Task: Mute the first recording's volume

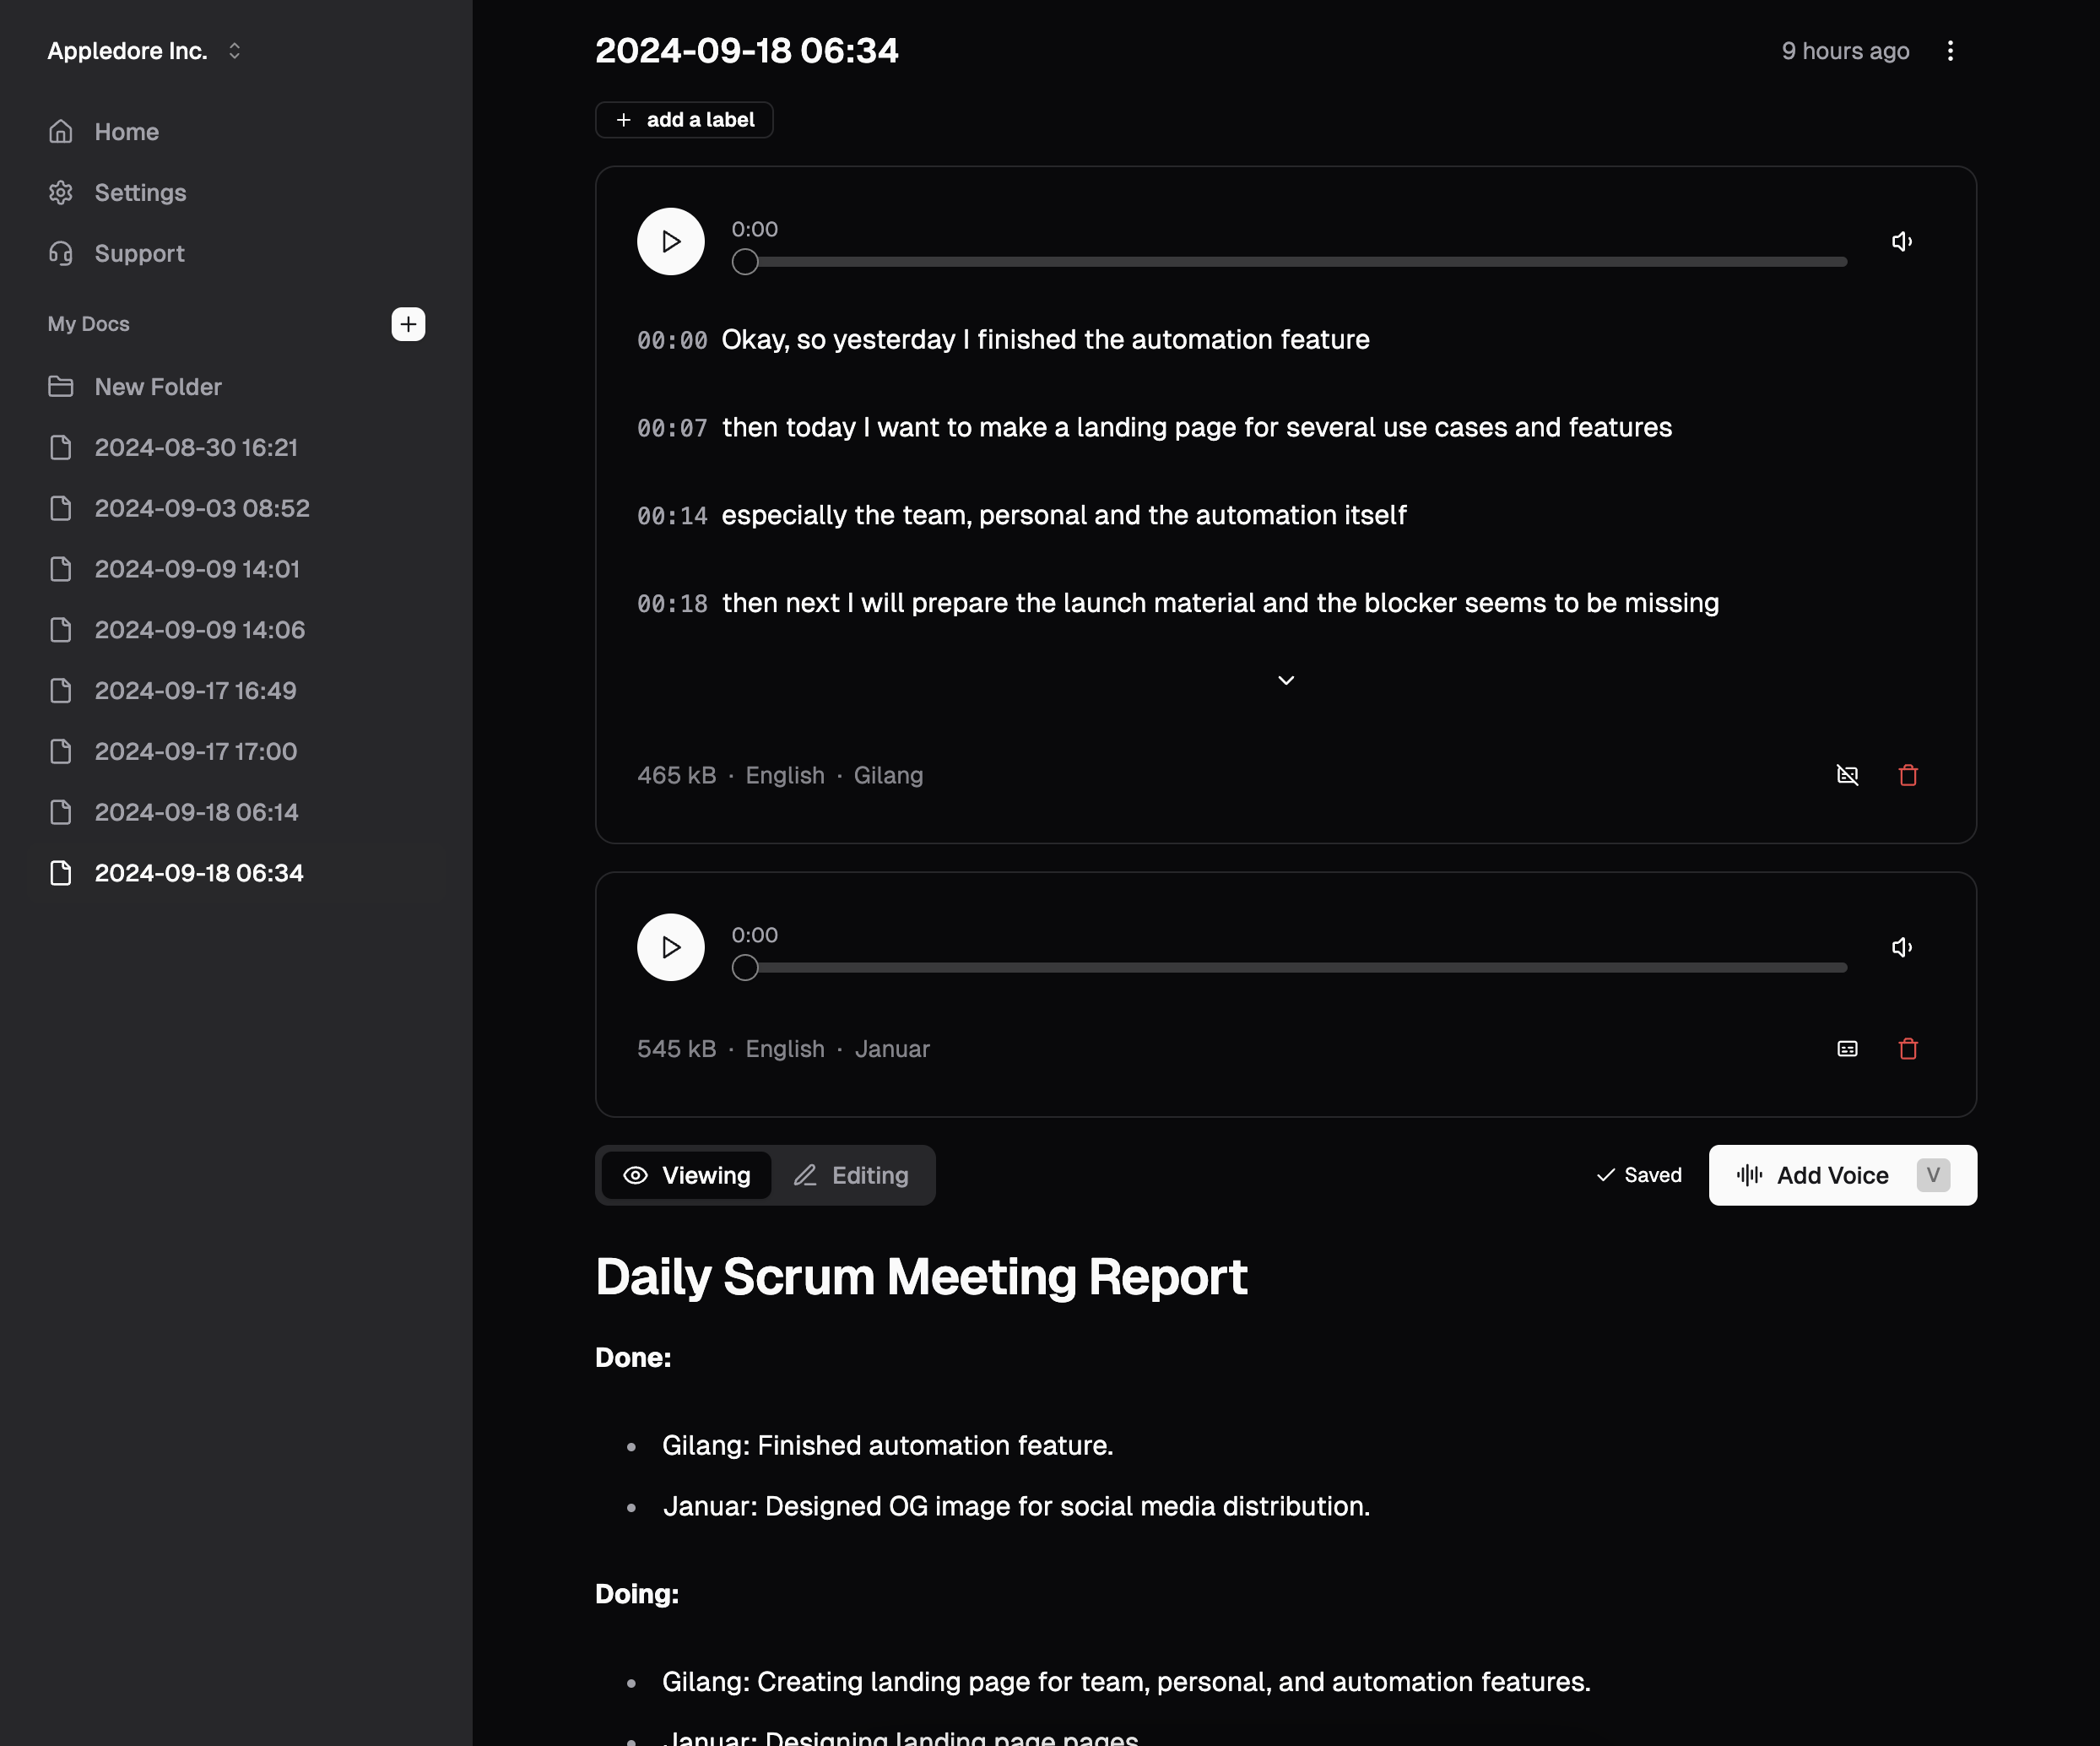Action: point(1901,241)
